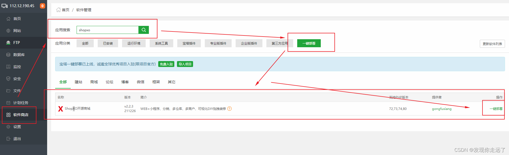
Task: Click the green search magnifier button
Action: click(x=144, y=30)
